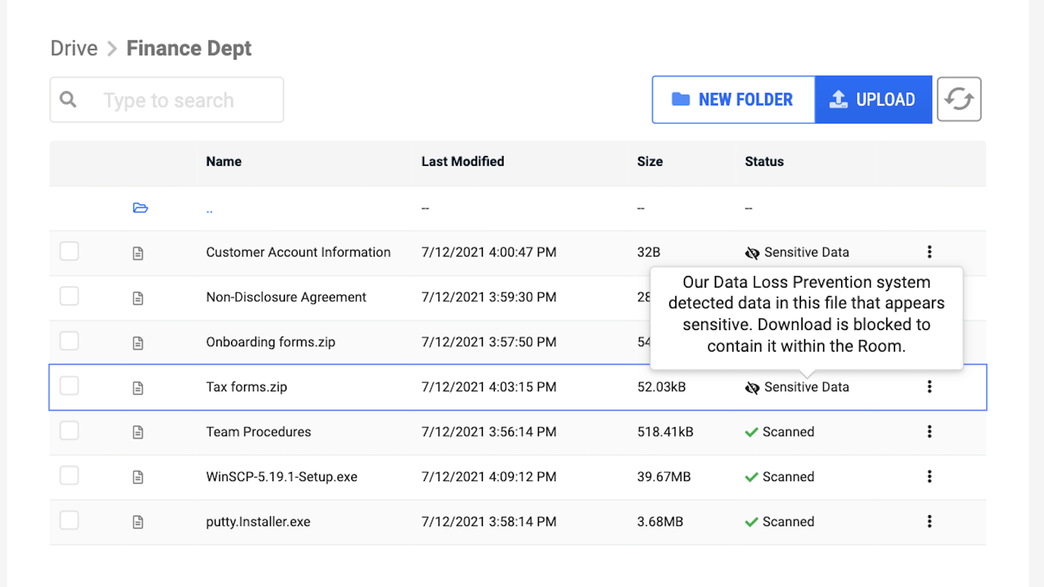The width and height of the screenshot is (1044, 587).
Task: Click the Scanned status of WinSCP-5.19.1-Setup.exe
Action: pos(788,477)
